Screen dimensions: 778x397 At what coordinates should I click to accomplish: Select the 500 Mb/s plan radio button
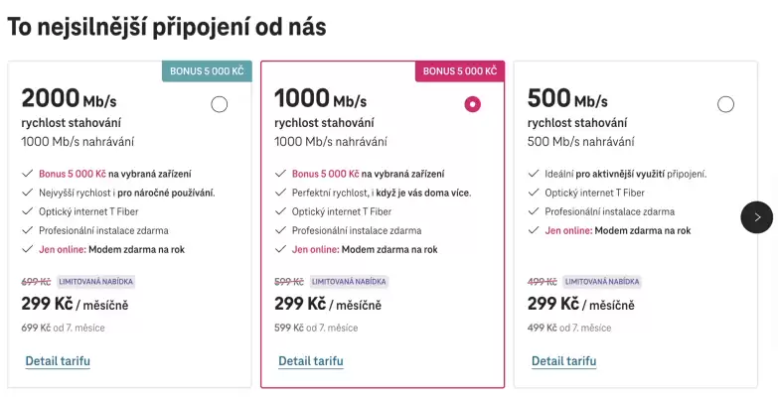(725, 104)
